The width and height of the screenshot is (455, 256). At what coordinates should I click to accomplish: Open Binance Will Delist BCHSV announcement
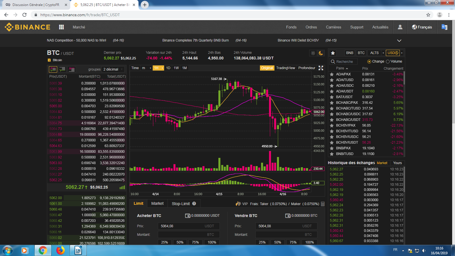pyautogui.click(x=298, y=40)
